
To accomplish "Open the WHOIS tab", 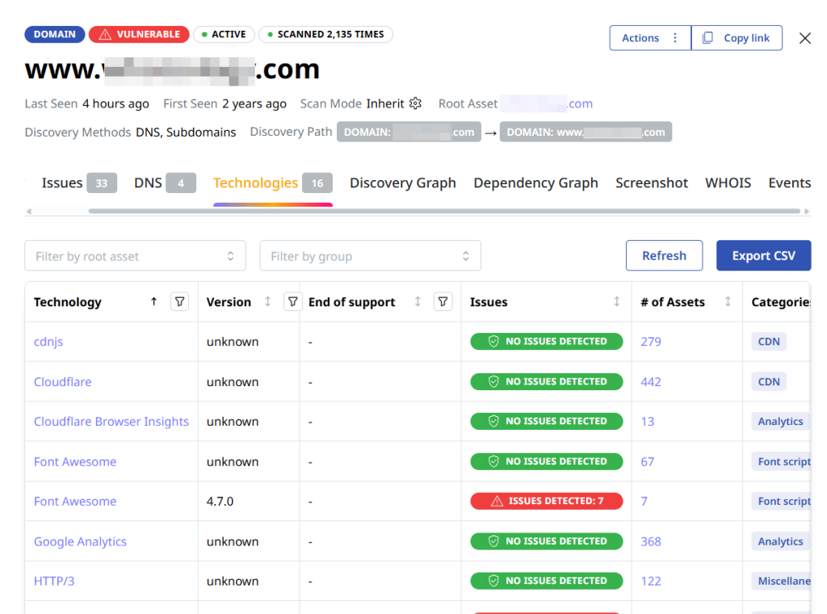I will point(728,183).
